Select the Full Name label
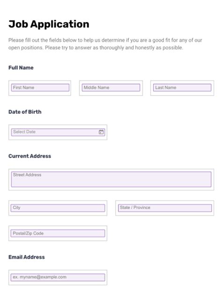 coord(21,68)
